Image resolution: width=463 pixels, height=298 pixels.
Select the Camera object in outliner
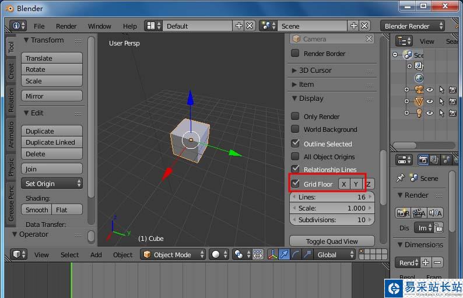click(x=419, y=89)
